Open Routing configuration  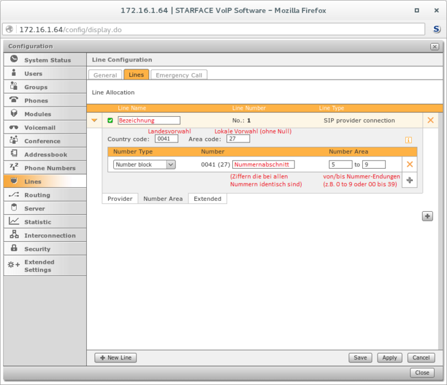[x=45, y=195]
